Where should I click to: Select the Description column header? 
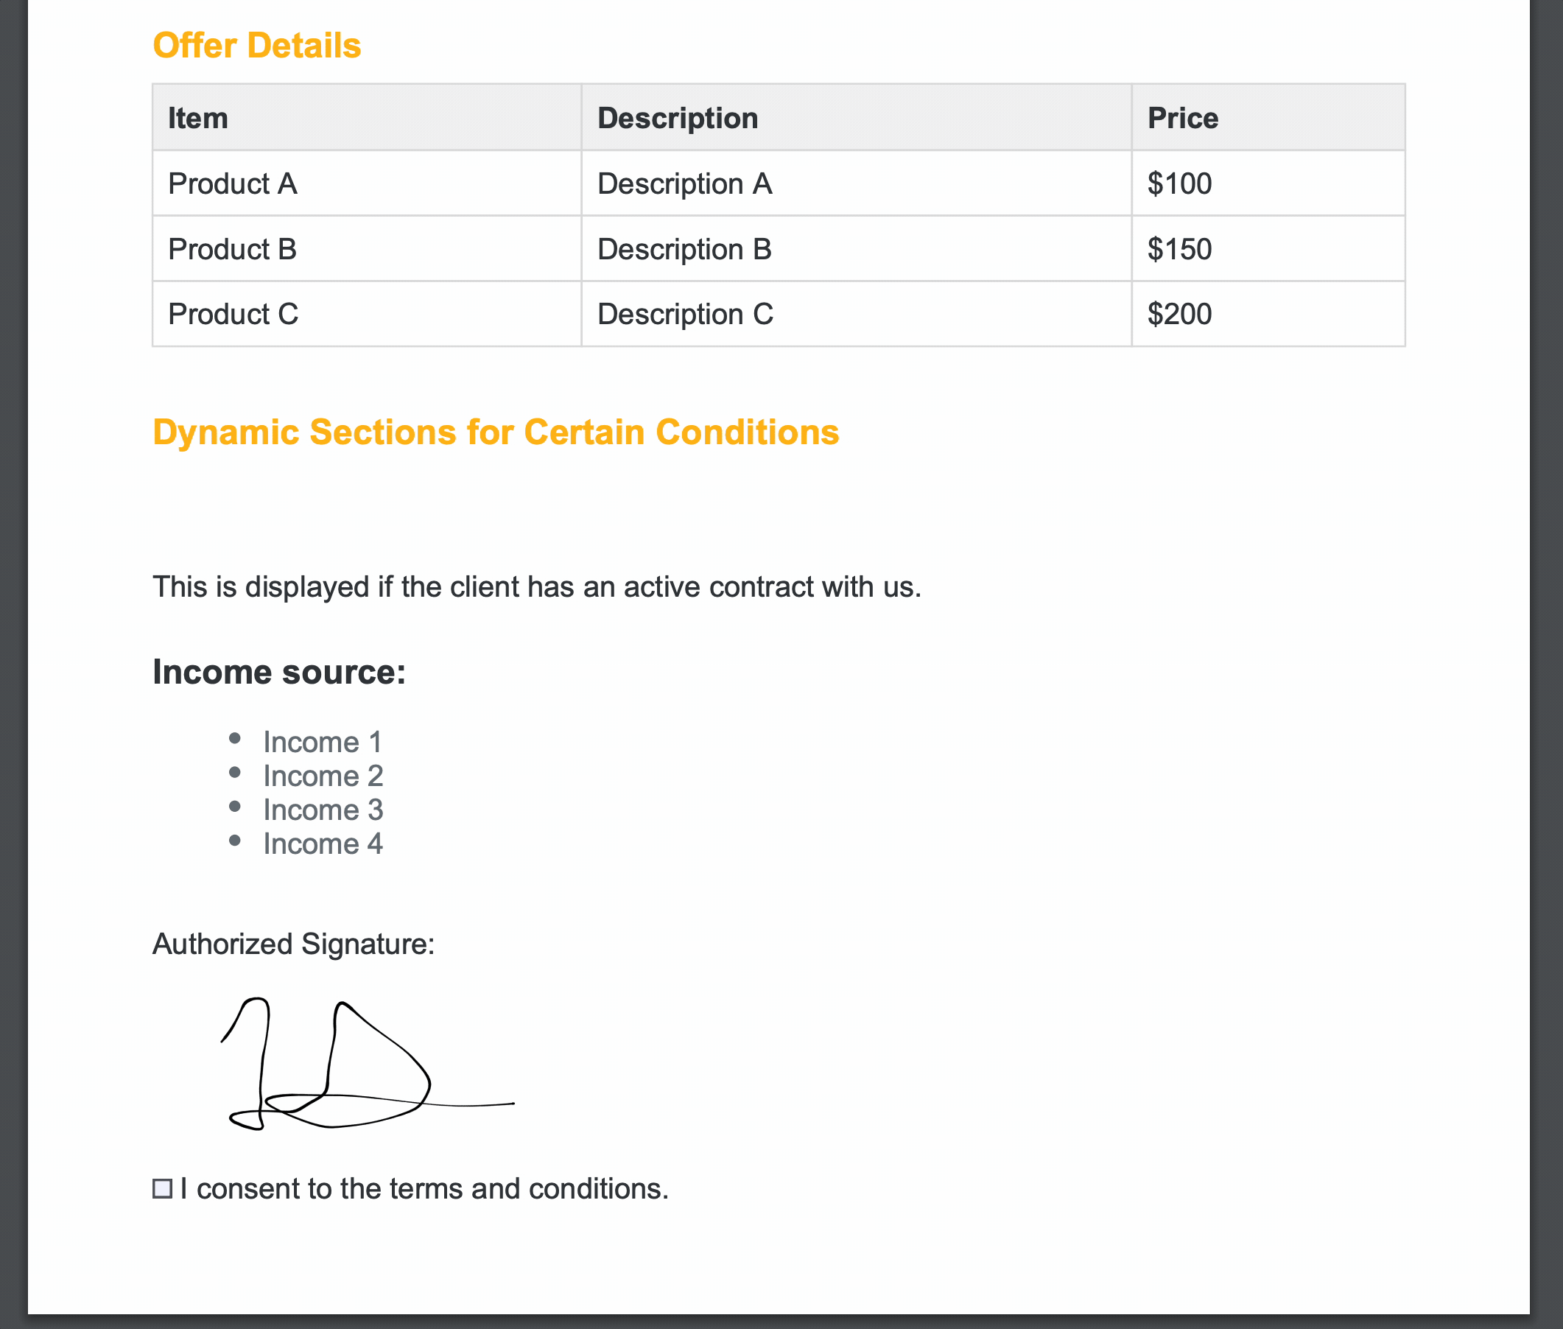click(857, 118)
